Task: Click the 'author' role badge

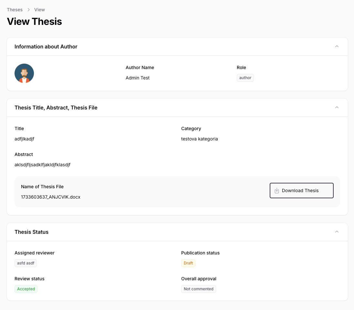Action: click(245, 78)
